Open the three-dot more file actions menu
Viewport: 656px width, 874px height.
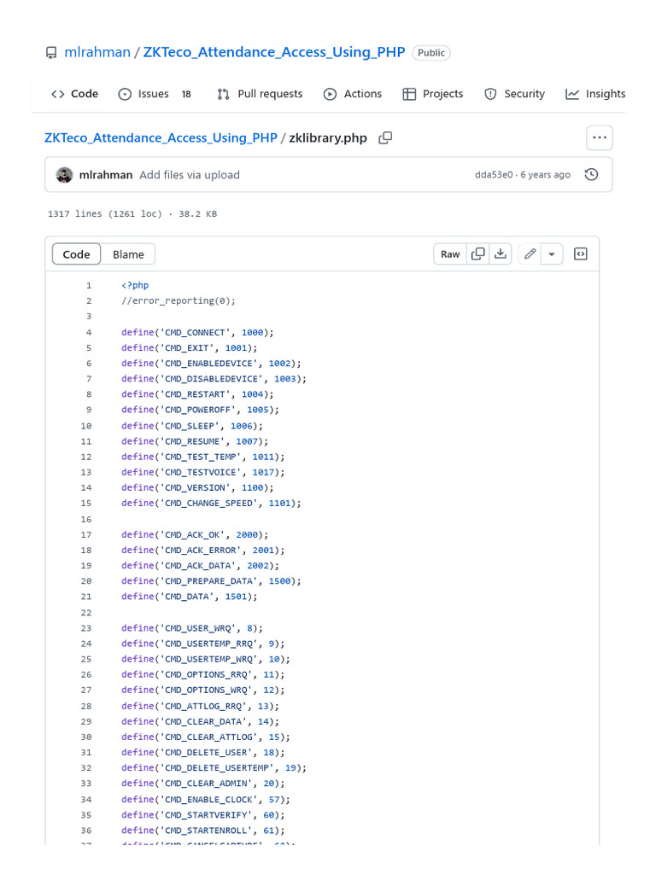pyautogui.click(x=600, y=137)
